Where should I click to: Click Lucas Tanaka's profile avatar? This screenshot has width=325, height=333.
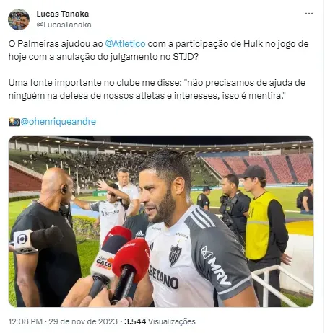point(19,19)
